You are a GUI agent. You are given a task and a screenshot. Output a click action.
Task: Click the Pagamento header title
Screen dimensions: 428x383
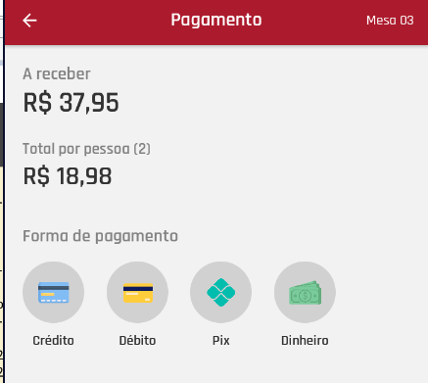pos(216,20)
